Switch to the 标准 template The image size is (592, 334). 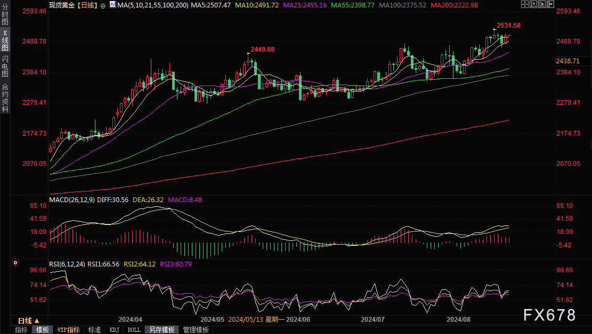coord(94,330)
